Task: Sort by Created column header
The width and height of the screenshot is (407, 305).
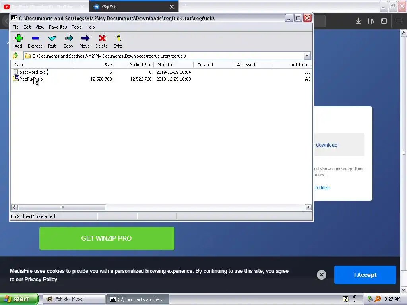Action: (x=213, y=65)
